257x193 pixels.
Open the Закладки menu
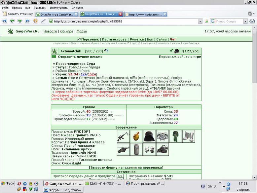[40, 8]
